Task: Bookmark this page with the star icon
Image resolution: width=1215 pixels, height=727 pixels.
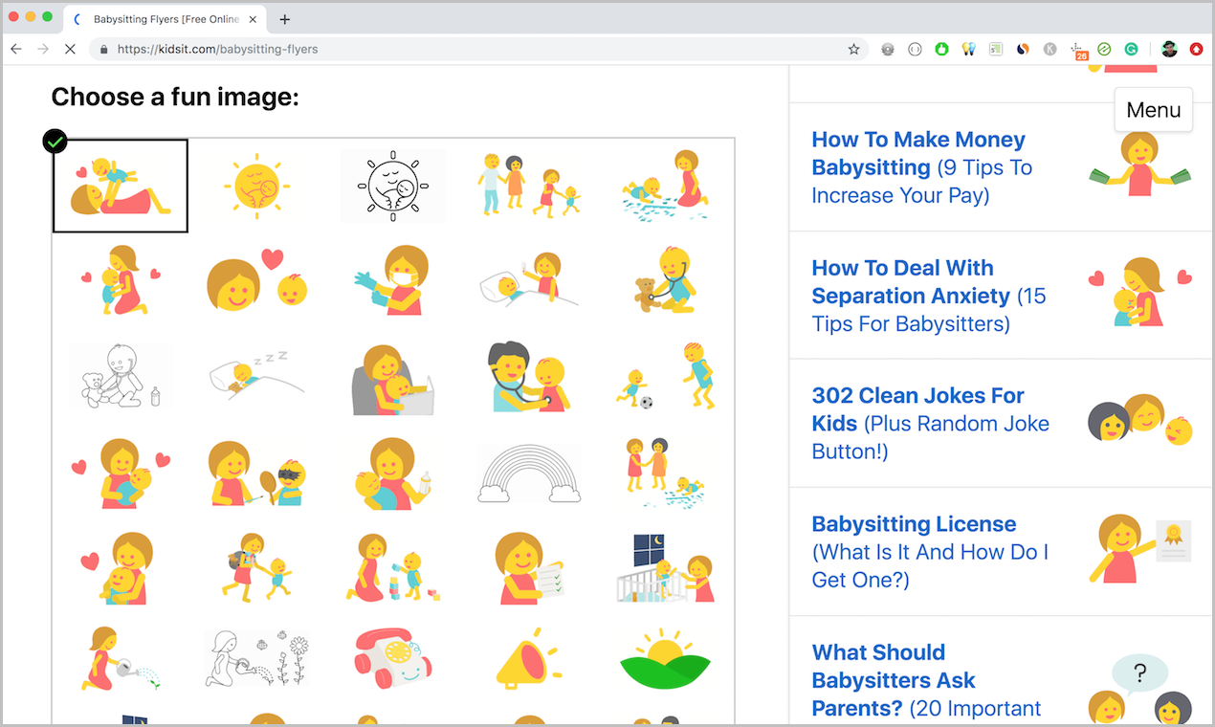Action: tap(853, 49)
